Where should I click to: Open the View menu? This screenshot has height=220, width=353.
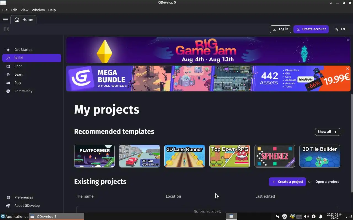(24, 10)
